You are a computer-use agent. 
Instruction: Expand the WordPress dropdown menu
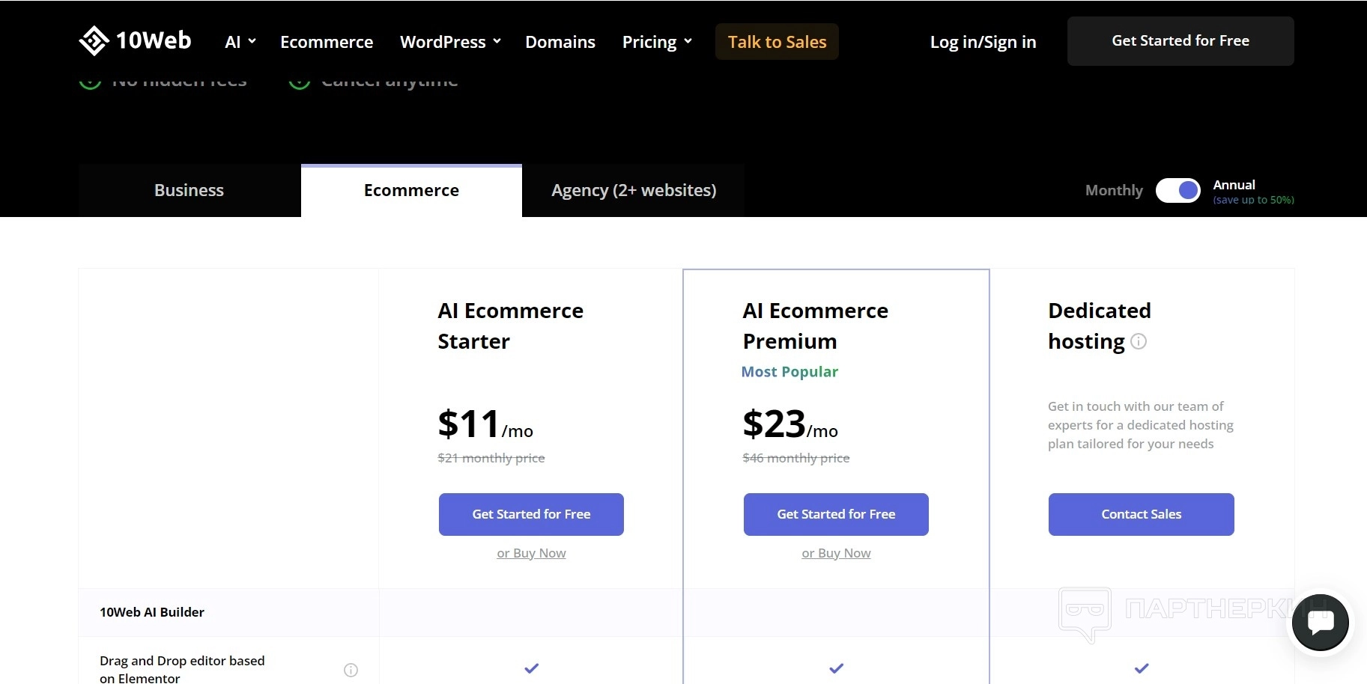[x=450, y=42]
